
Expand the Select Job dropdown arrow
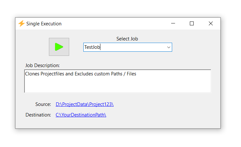[x=168, y=47]
